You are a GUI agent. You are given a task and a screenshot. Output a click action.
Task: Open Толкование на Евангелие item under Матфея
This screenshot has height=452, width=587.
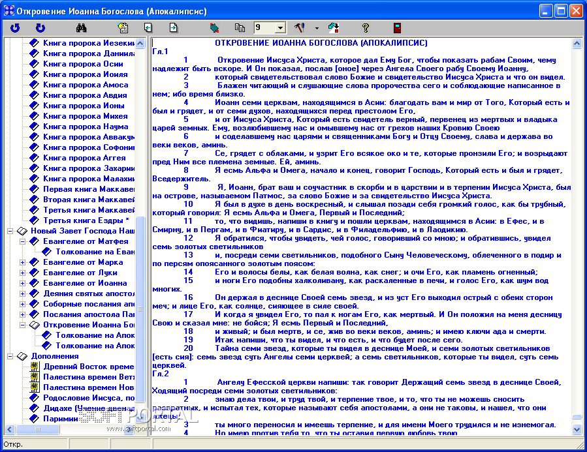95,252
